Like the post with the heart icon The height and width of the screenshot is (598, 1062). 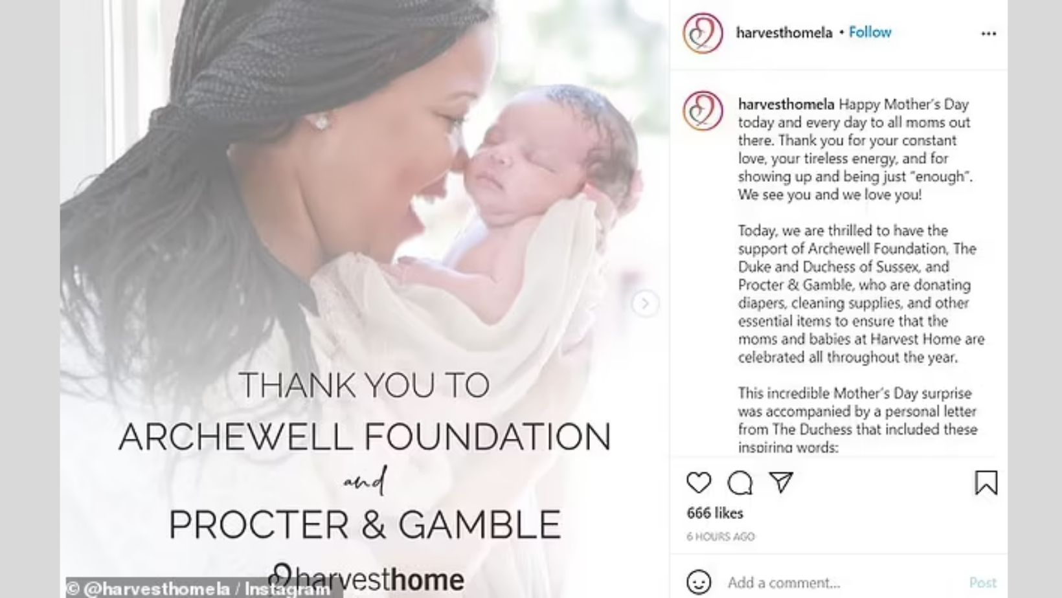click(x=699, y=483)
